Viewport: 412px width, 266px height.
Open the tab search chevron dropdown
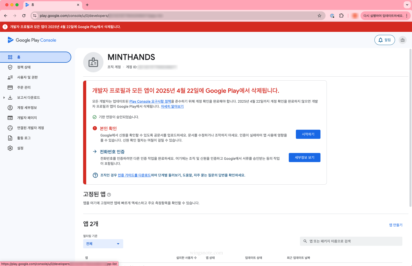(407, 5)
